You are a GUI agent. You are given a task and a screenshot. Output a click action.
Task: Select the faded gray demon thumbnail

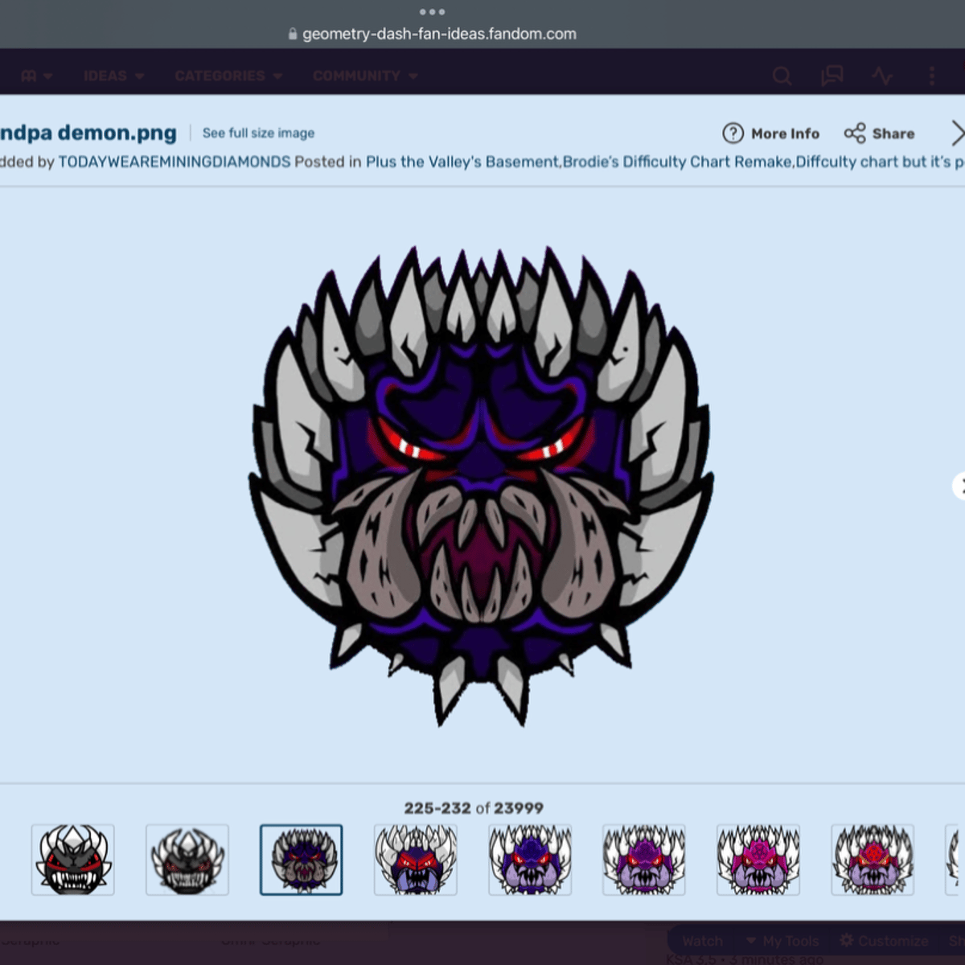pyautogui.click(x=187, y=860)
